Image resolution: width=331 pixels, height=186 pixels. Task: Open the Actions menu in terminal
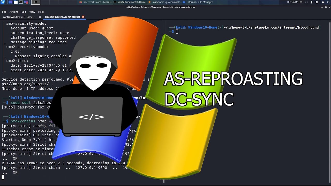pyautogui.click(x=14, y=12)
